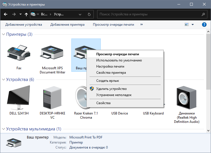Screen dimensions: 211x153
Task: Choose 'Создать ярлык' menu item
Action: pos(125,81)
